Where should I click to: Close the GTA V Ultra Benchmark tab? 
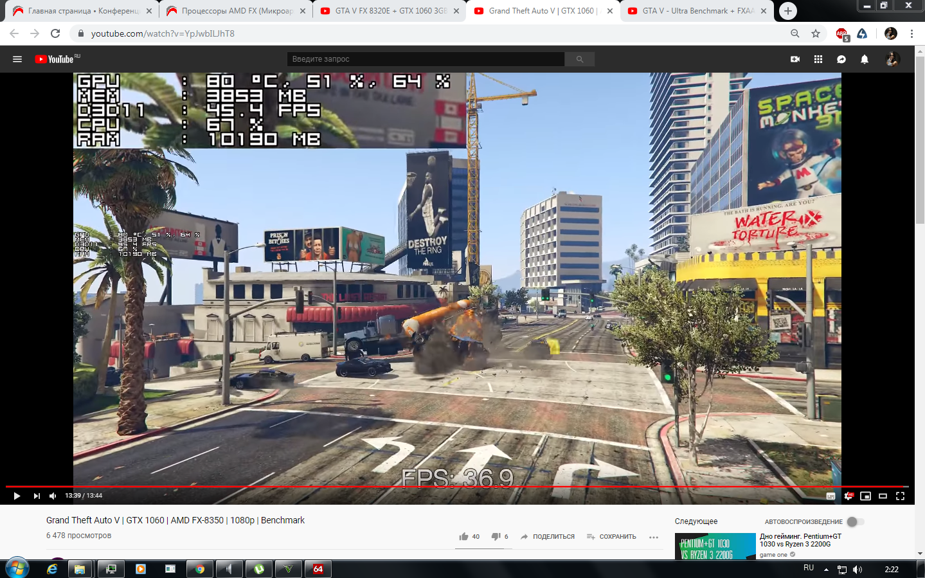pos(764,11)
